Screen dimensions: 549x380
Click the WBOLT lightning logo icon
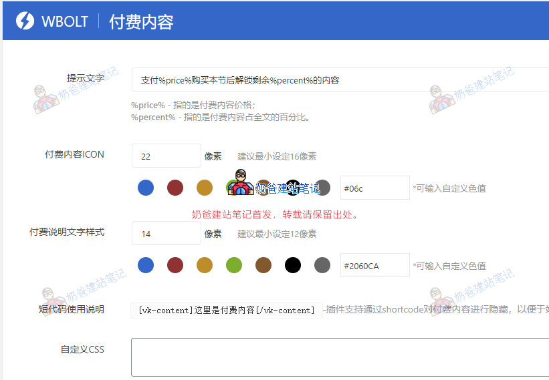pos(25,21)
